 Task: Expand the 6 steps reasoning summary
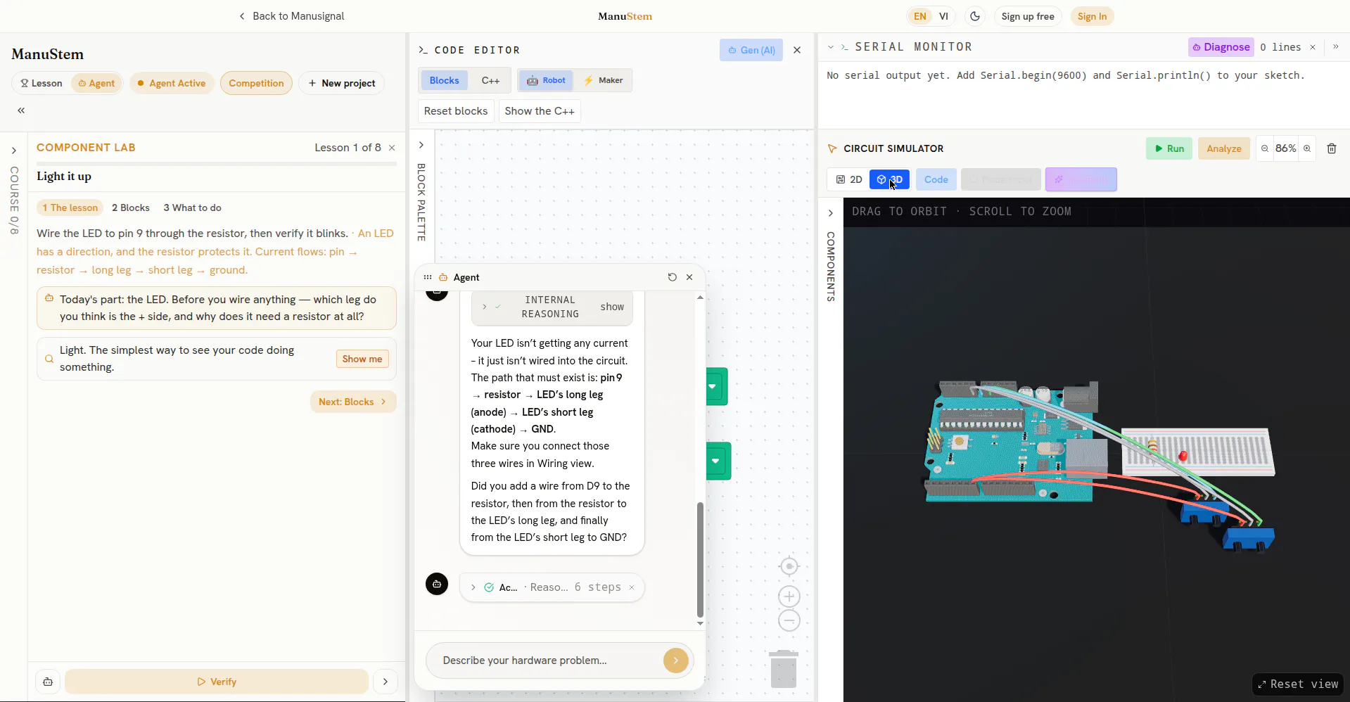tap(473, 587)
